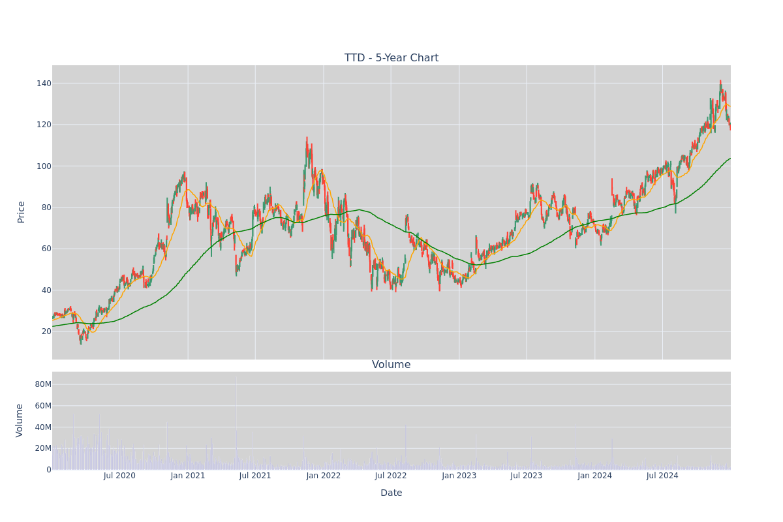Click the rotated "Price" axis label
Viewport: 783px width, 522px height.
[22, 212]
